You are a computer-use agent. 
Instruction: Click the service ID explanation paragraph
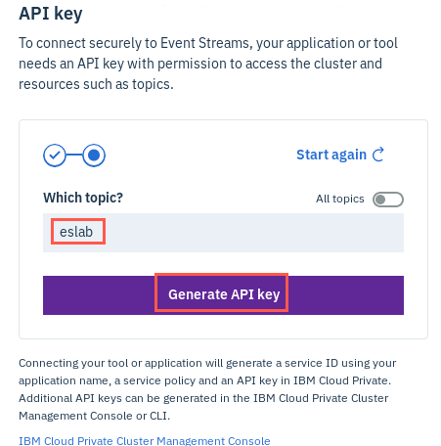pos(207,389)
